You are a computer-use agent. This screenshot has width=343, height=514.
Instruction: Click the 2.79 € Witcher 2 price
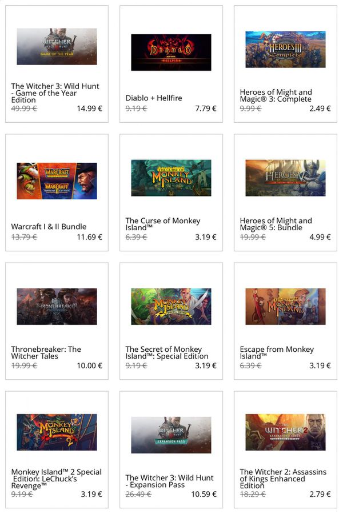[320, 494]
